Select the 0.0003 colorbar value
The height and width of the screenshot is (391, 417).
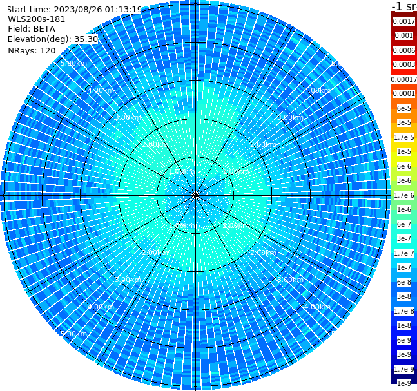[404, 64]
